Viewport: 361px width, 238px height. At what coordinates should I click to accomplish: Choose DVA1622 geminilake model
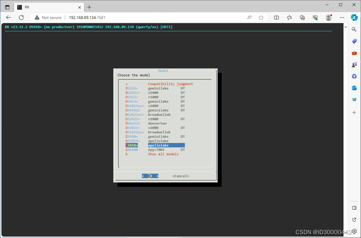tap(155, 110)
